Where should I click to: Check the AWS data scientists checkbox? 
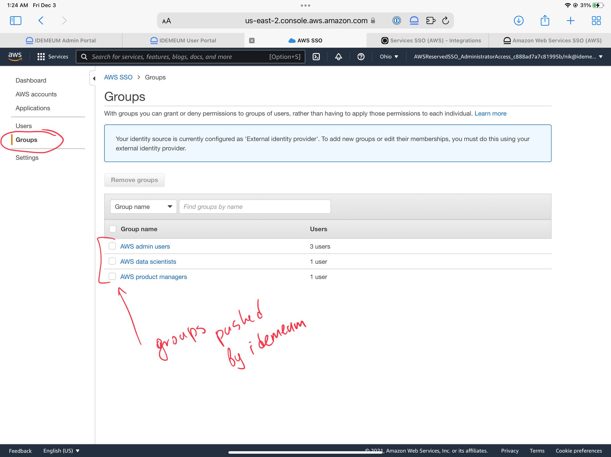click(112, 261)
